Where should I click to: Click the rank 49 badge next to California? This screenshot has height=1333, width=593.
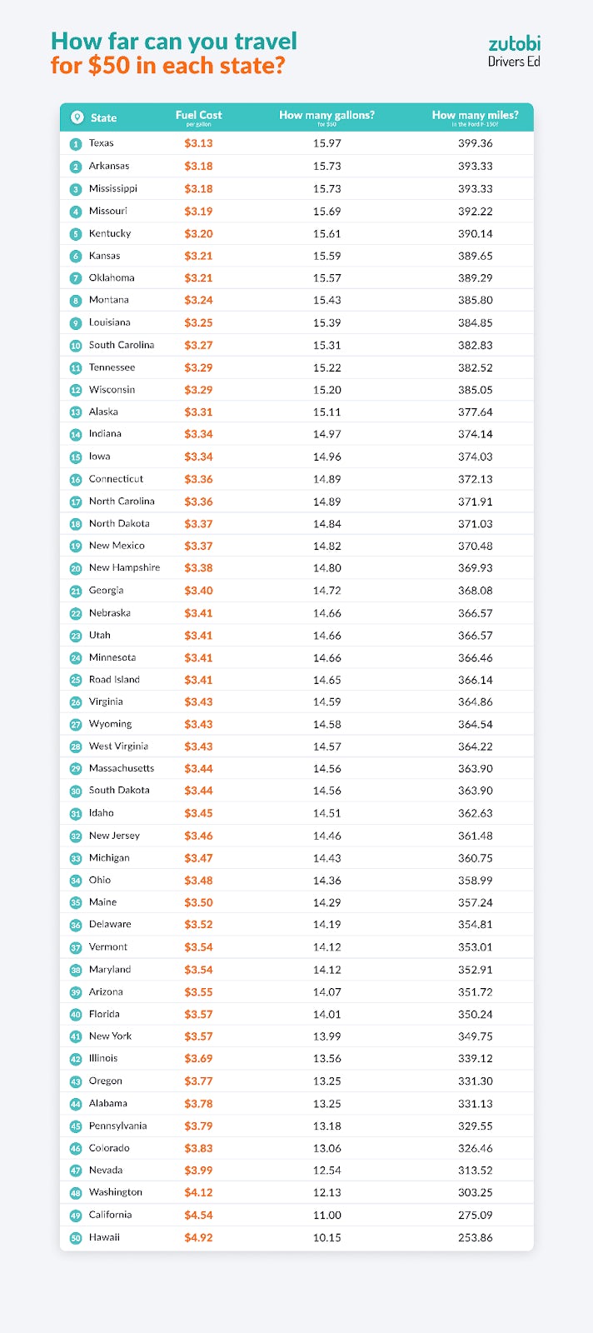coord(76,1216)
